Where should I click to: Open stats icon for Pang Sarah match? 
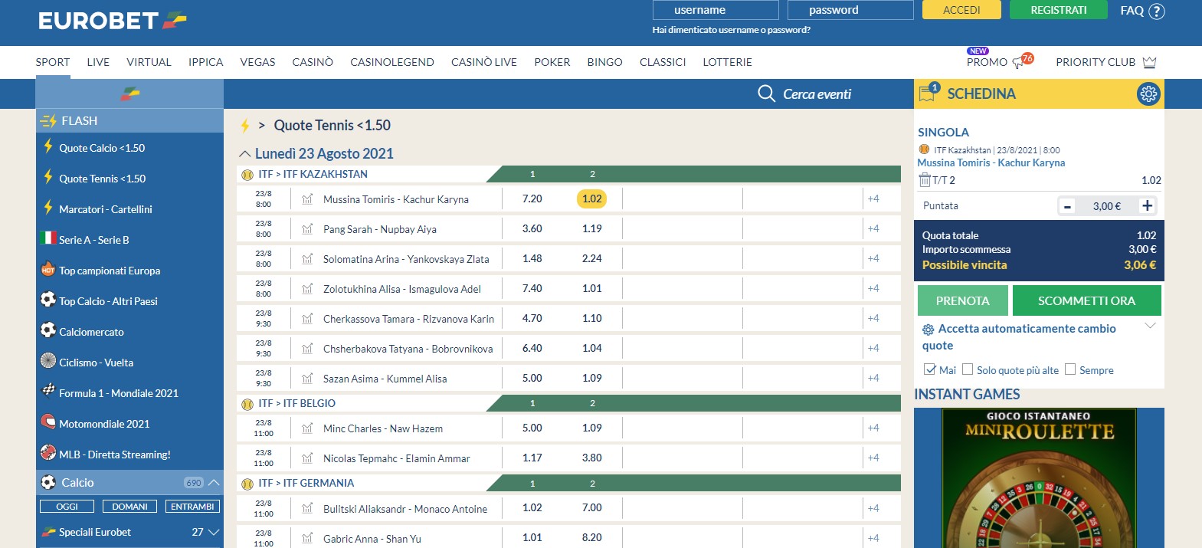coord(307,229)
